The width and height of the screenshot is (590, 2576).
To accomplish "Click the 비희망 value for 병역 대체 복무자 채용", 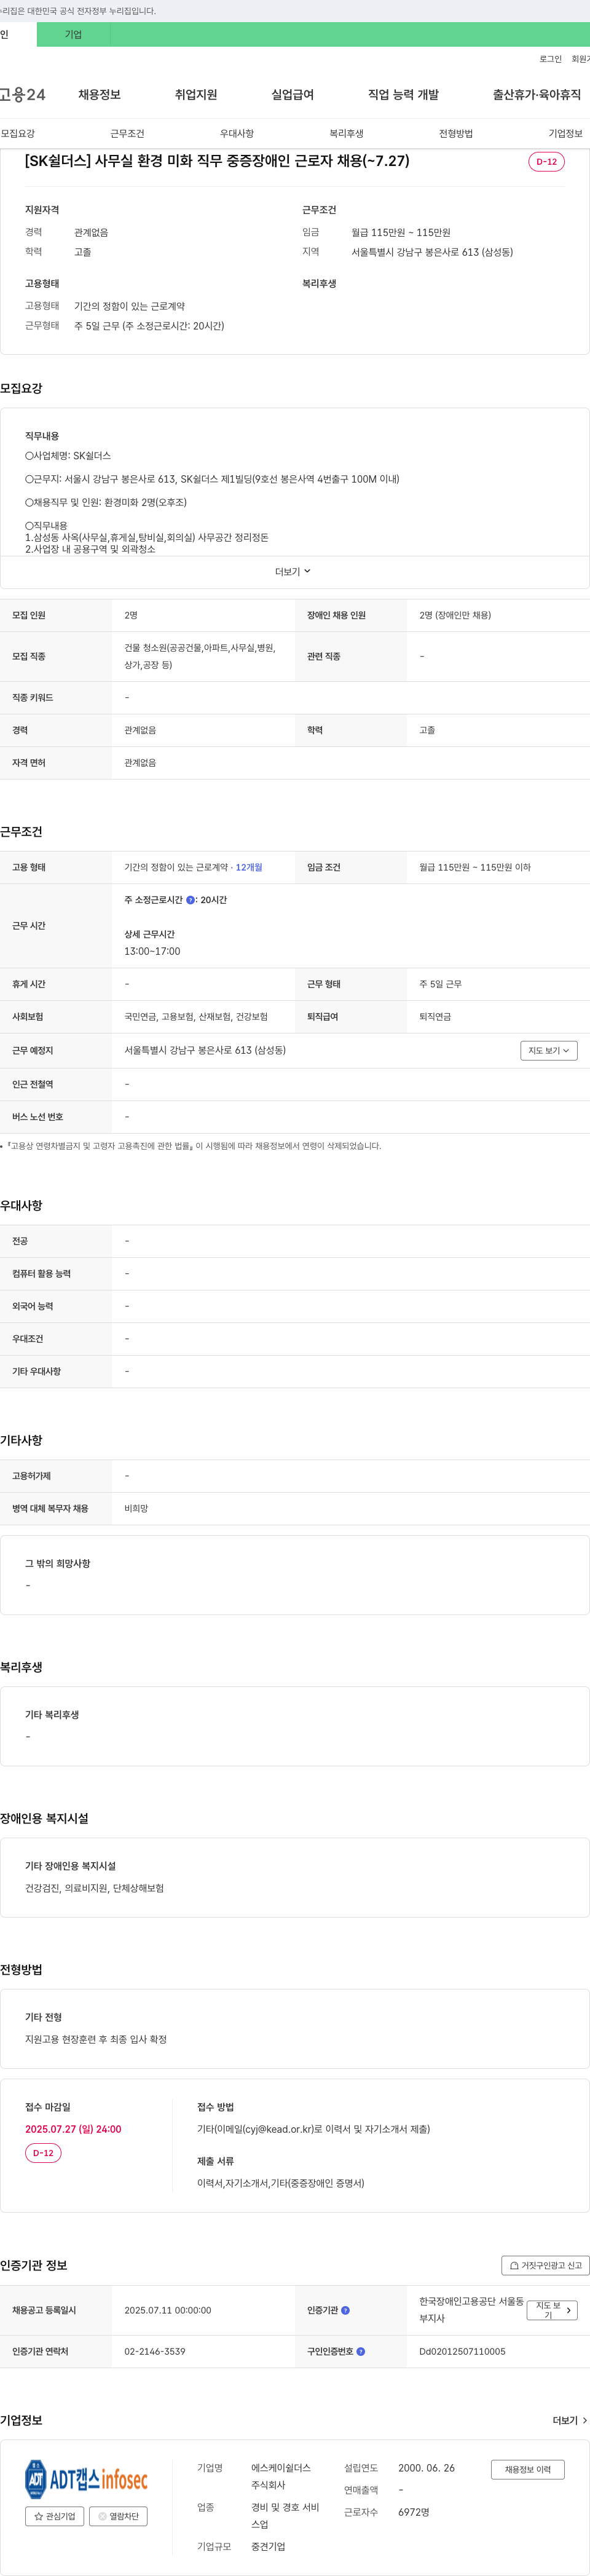I will [x=136, y=1508].
